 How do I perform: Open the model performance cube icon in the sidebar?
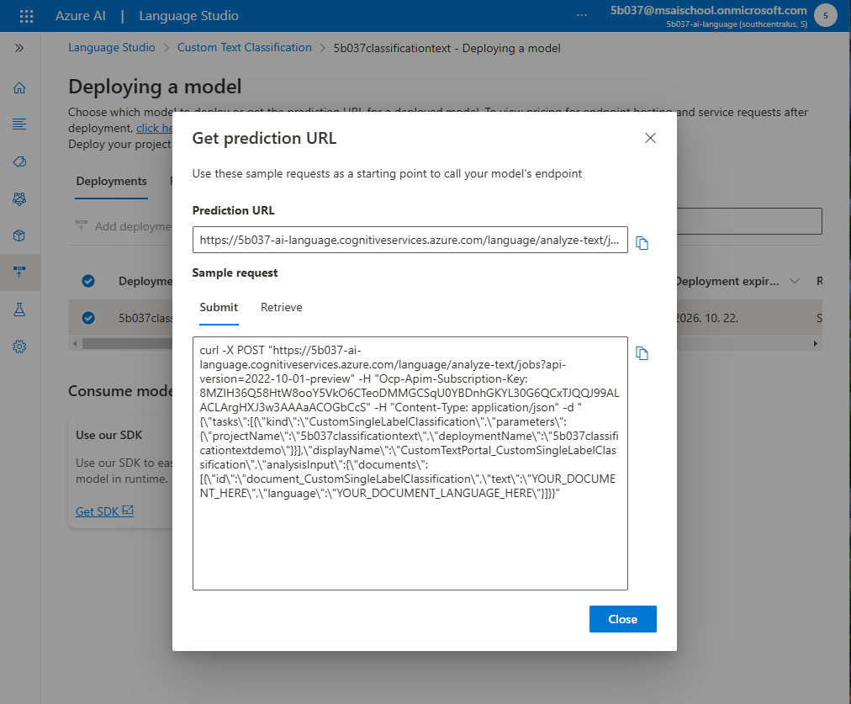tap(19, 236)
